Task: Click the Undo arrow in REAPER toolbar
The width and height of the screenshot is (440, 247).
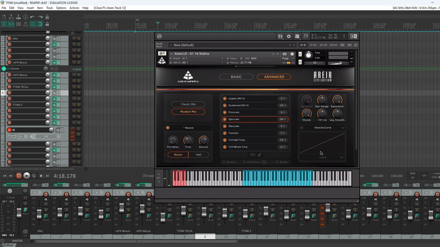Action: 33,17
